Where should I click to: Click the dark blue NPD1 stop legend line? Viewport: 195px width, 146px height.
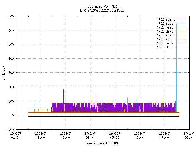[181, 39]
